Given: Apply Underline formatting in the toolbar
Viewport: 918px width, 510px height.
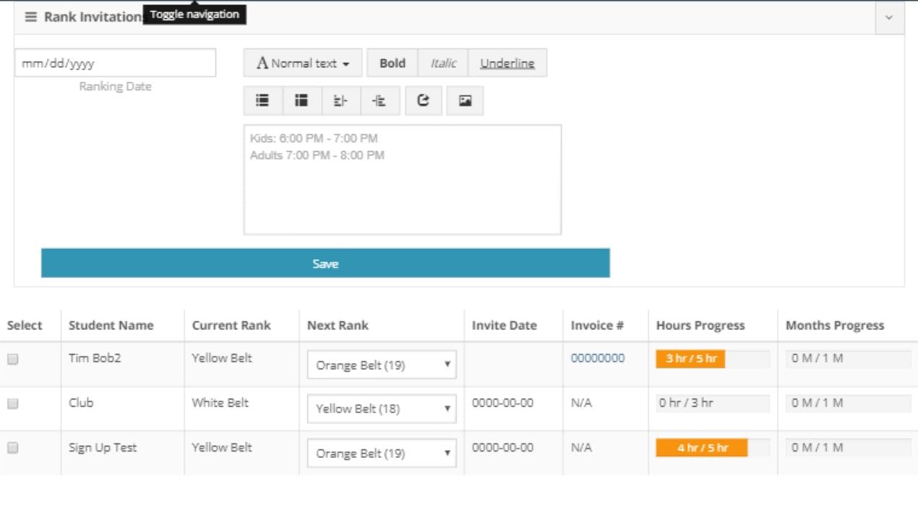Looking at the screenshot, I should coord(507,63).
